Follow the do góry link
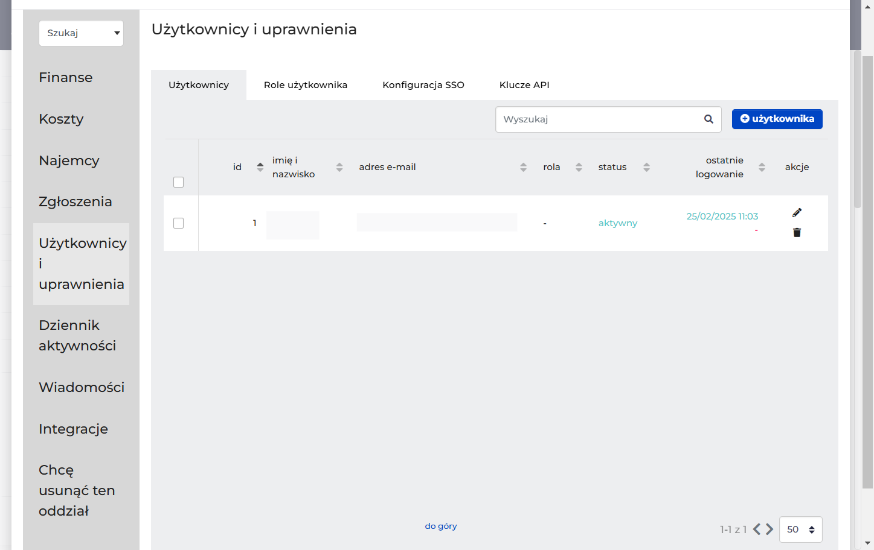The width and height of the screenshot is (874, 550). pyautogui.click(x=441, y=526)
